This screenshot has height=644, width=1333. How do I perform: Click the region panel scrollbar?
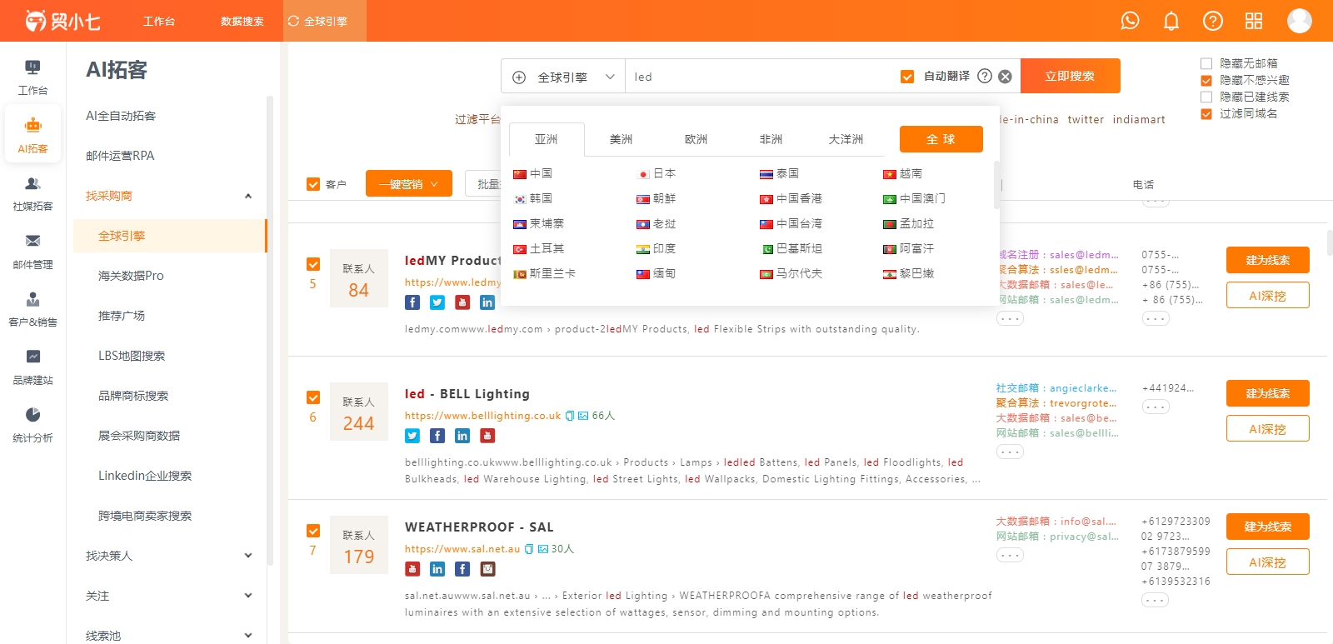pyautogui.click(x=996, y=185)
